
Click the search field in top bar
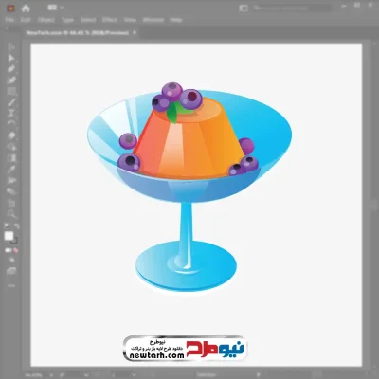[292, 8]
